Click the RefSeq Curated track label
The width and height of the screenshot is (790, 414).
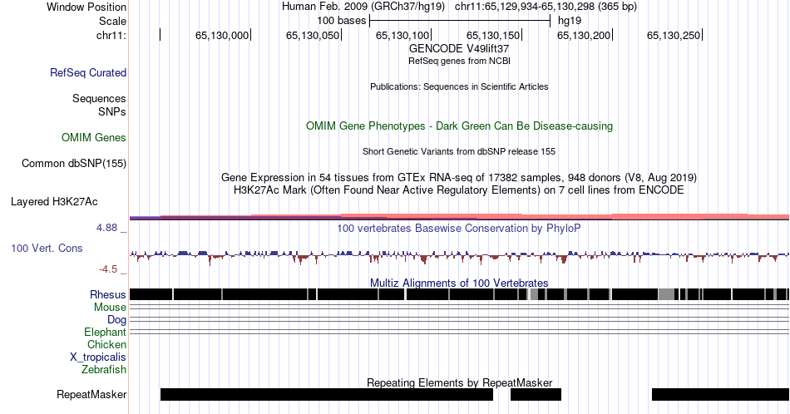click(87, 72)
